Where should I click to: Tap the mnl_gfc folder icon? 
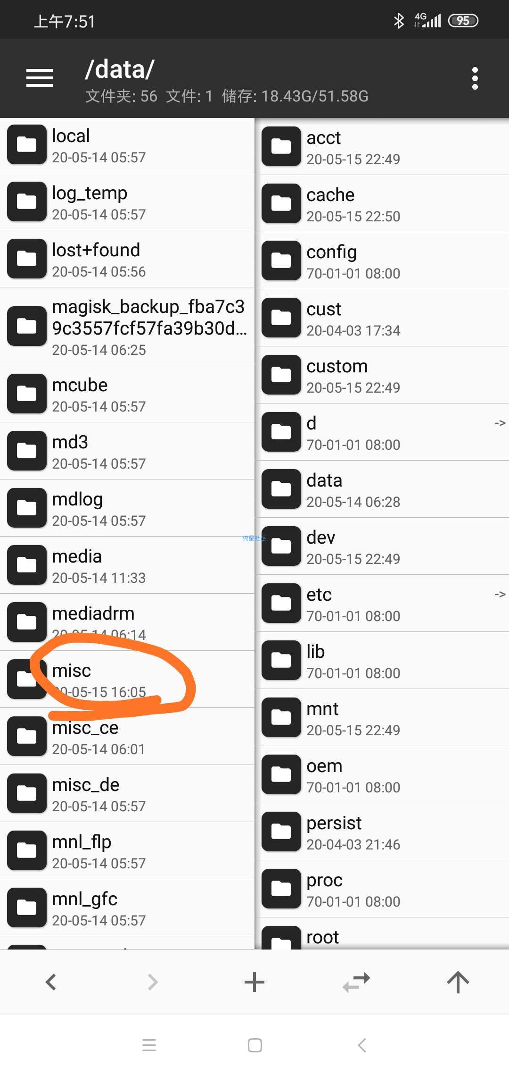[x=27, y=908]
